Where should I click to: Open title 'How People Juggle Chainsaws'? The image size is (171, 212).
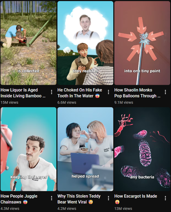19,199
